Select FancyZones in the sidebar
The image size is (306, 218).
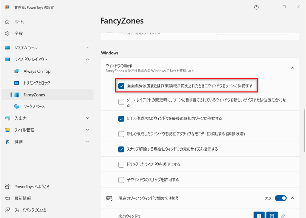pos(34,95)
